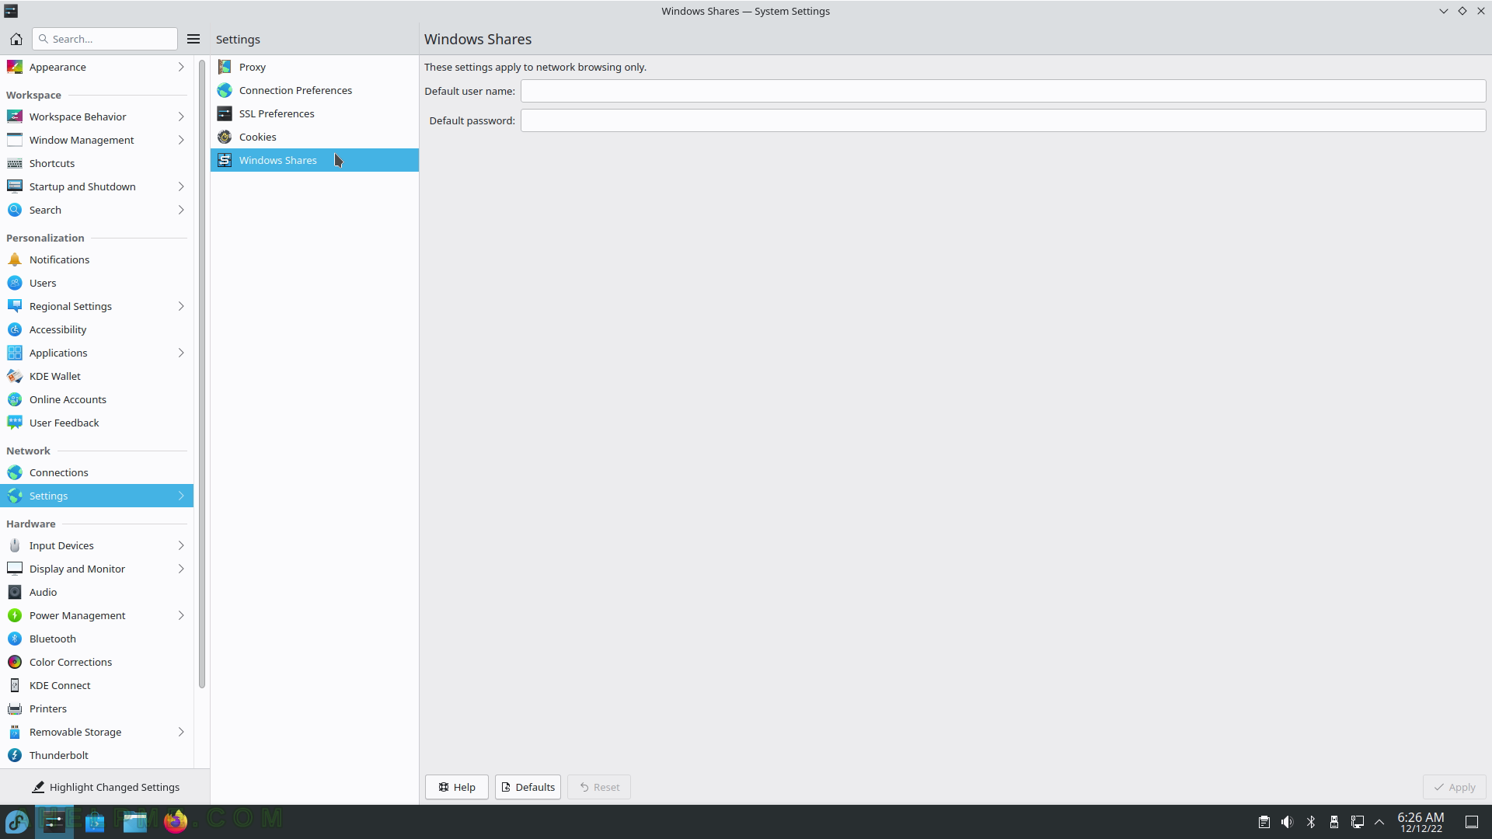The width and height of the screenshot is (1492, 839).
Task: Click the sidebar vertical scrollbar
Action: pyautogui.click(x=202, y=373)
